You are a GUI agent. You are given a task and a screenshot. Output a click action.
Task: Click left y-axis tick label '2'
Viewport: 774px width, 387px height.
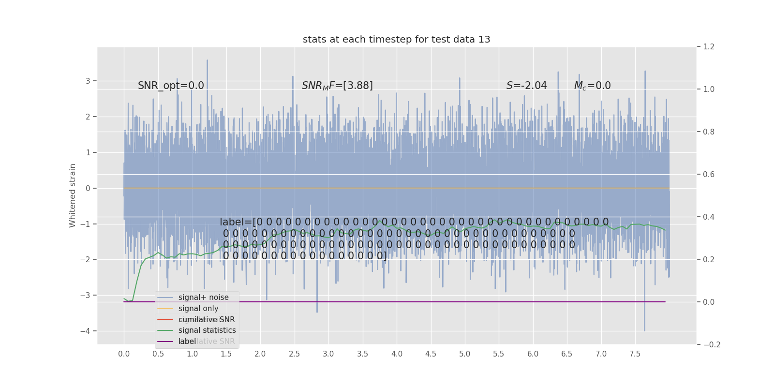click(88, 117)
